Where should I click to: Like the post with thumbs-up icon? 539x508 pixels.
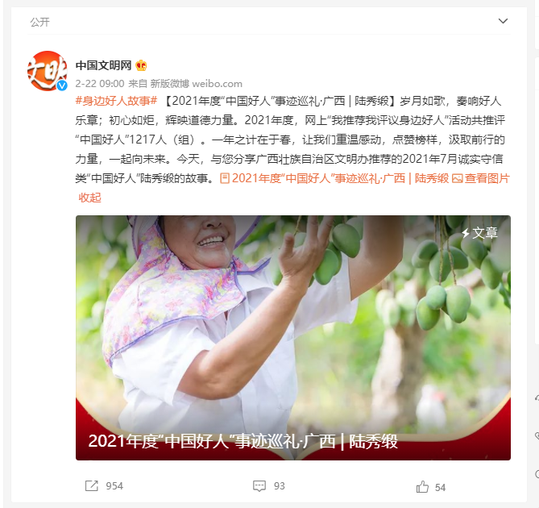point(422,487)
